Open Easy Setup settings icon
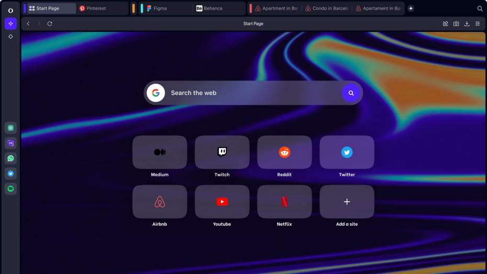The image size is (487, 274). point(478,24)
